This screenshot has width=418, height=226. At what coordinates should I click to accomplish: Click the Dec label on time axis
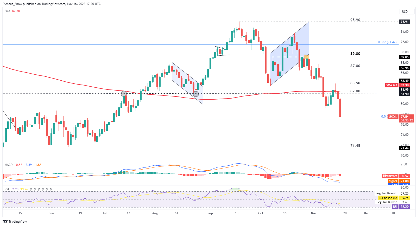[366, 213]
